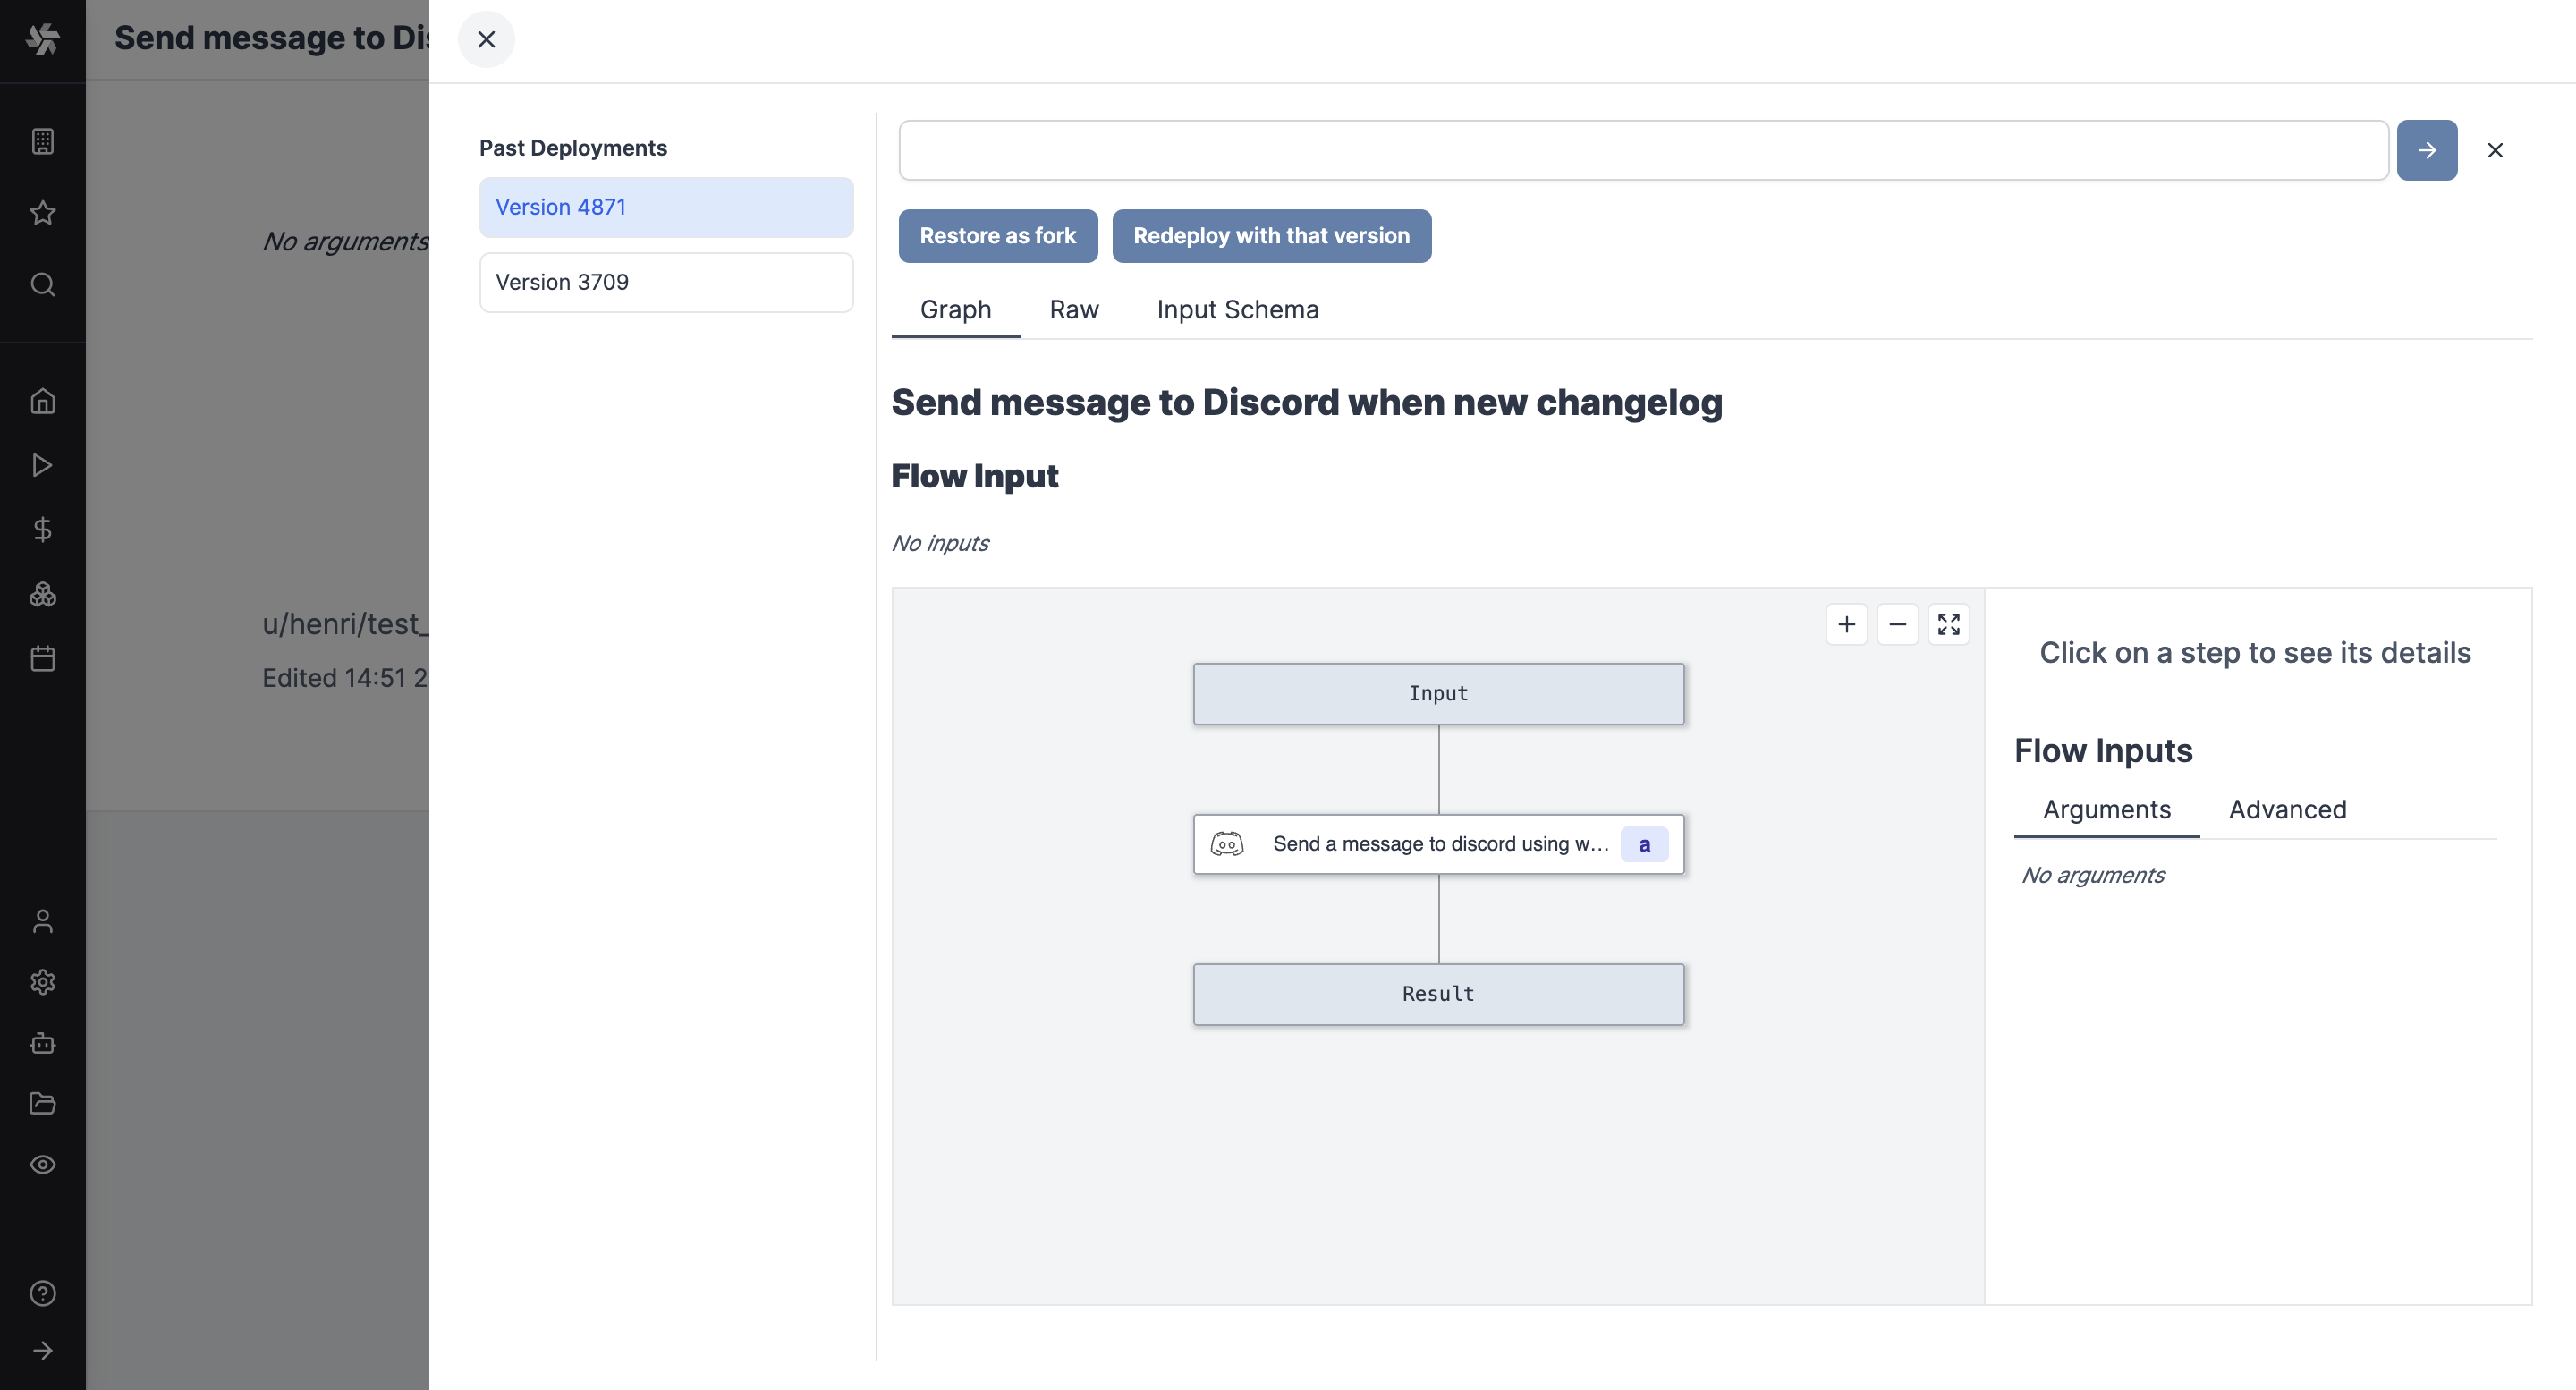
Task: Click the close button on search bar
Action: tap(2495, 150)
